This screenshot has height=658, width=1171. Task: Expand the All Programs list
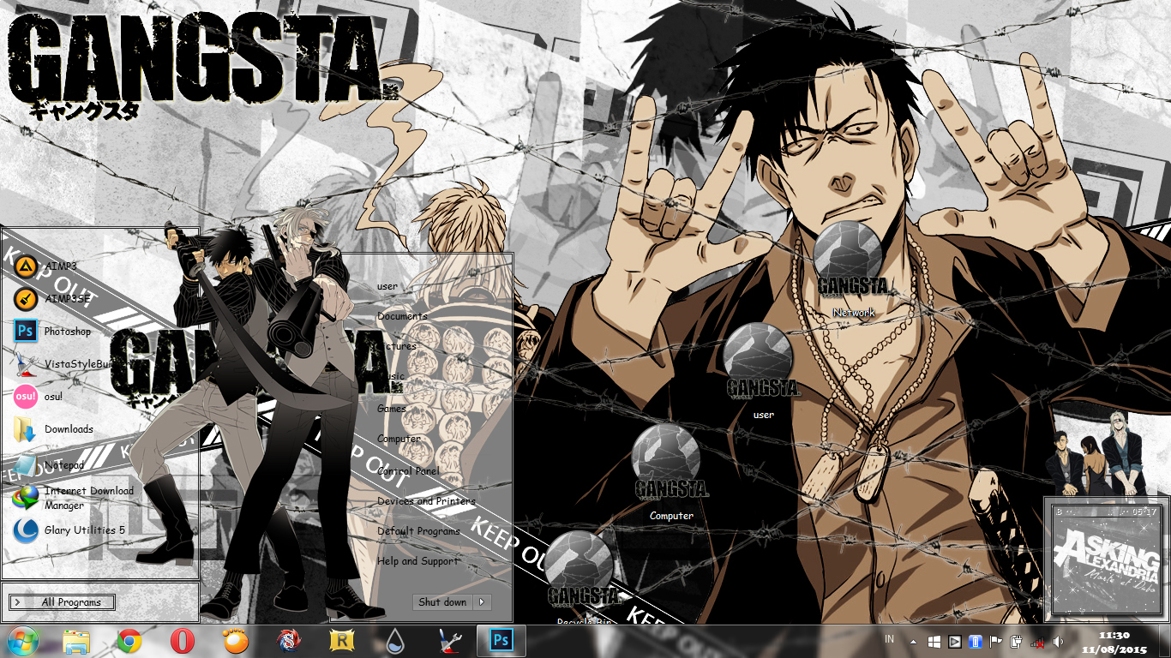tap(62, 602)
